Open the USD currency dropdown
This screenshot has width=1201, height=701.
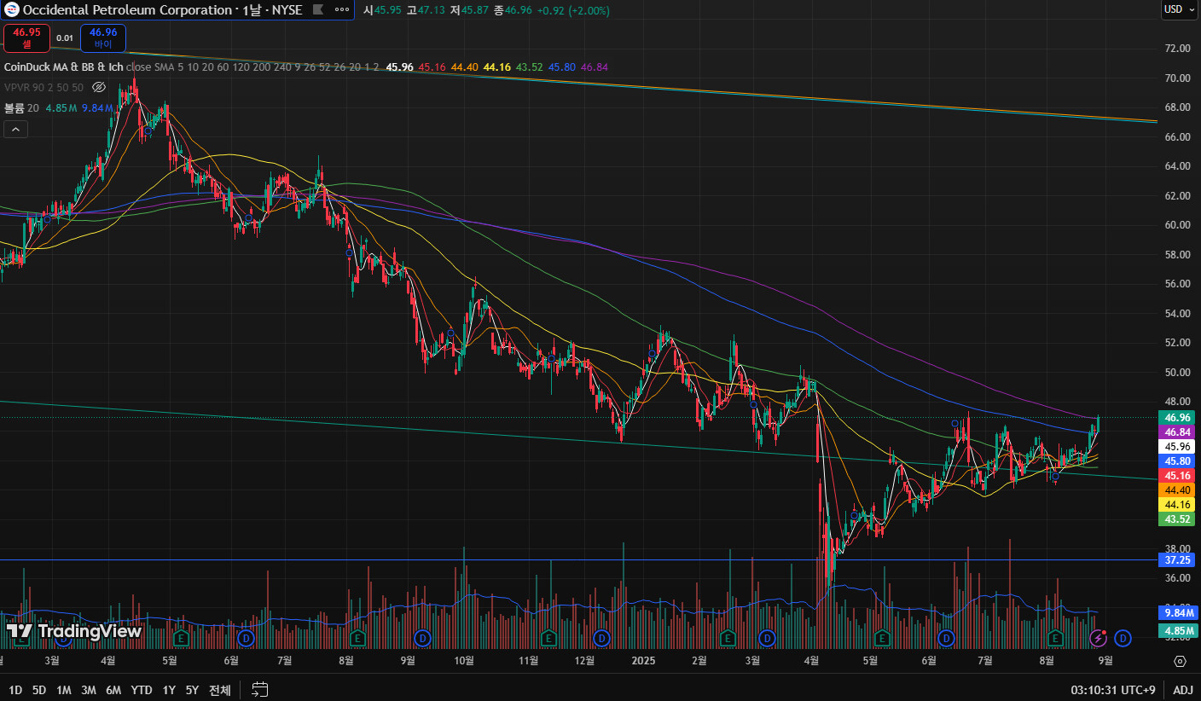[x=1178, y=9]
